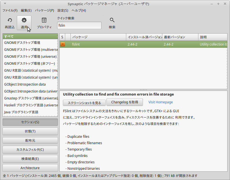Screen dimensions: 230x180
Task: Click スクリーンショットを見る button
Action: tap(84, 103)
